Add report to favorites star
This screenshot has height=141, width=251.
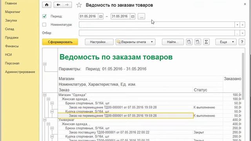click(79, 5)
